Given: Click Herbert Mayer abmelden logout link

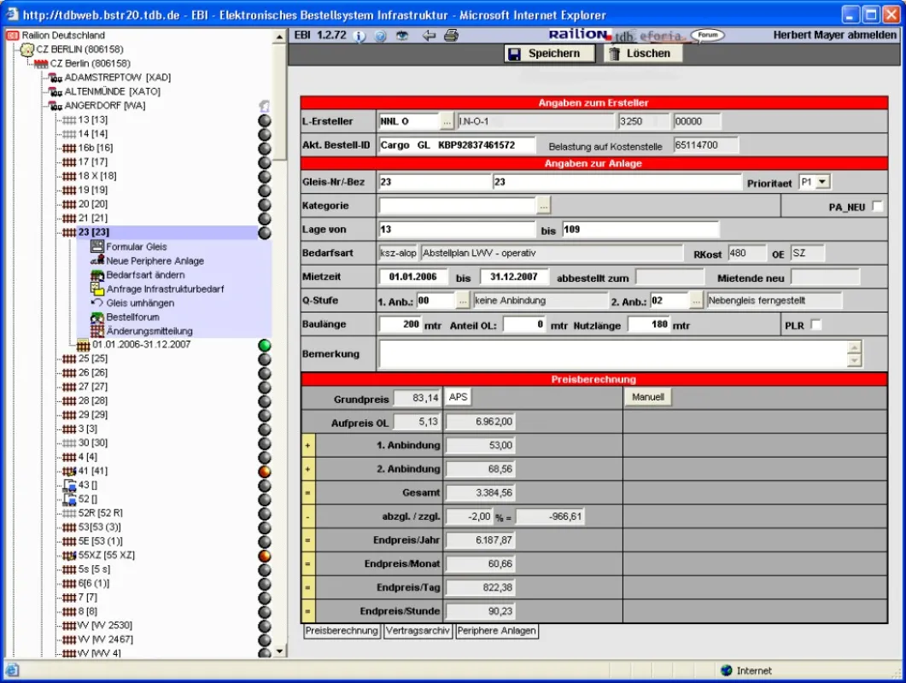Looking at the screenshot, I should pos(835,35).
